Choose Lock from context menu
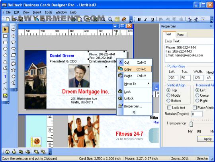This screenshot has width=215, height=162. [x=135, y=92]
